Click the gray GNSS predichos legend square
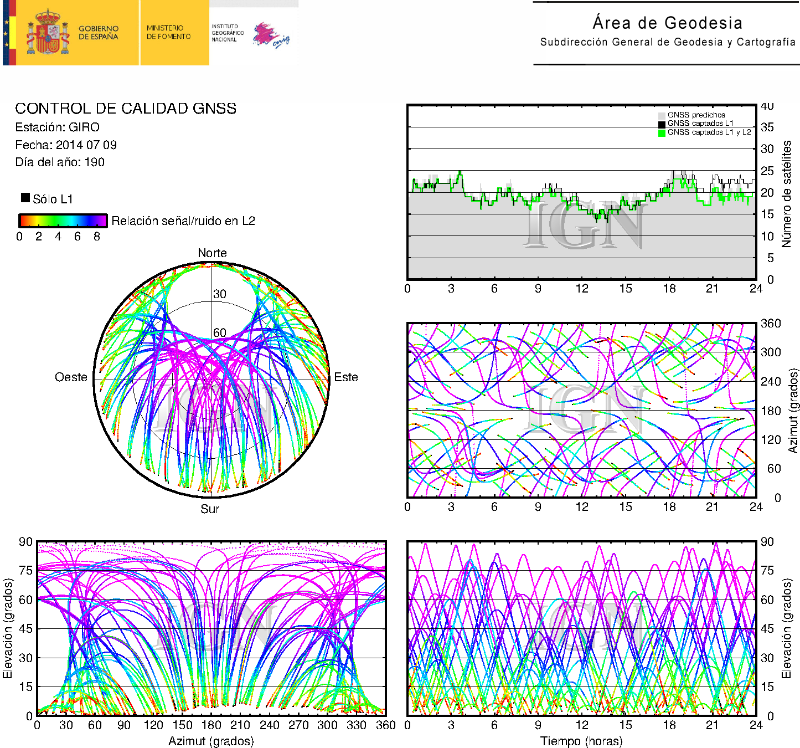Screen dimensions: 800x748 [662, 115]
